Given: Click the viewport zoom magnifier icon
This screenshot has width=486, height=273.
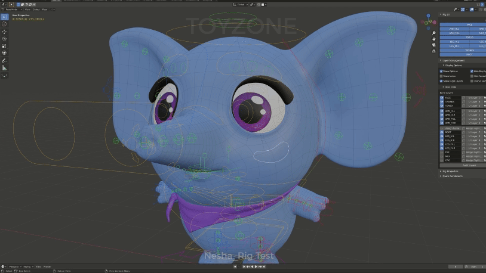Looking at the screenshot, I should pos(434,33).
